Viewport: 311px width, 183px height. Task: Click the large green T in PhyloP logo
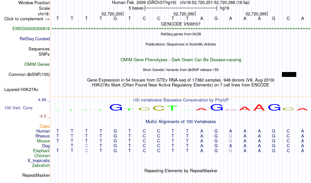coord(172,108)
